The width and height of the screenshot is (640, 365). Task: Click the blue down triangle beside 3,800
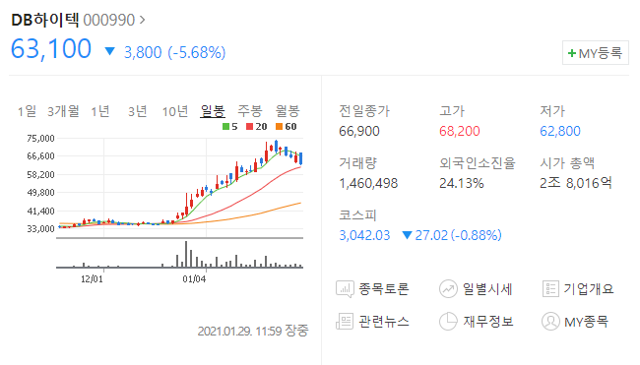pos(110,51)
